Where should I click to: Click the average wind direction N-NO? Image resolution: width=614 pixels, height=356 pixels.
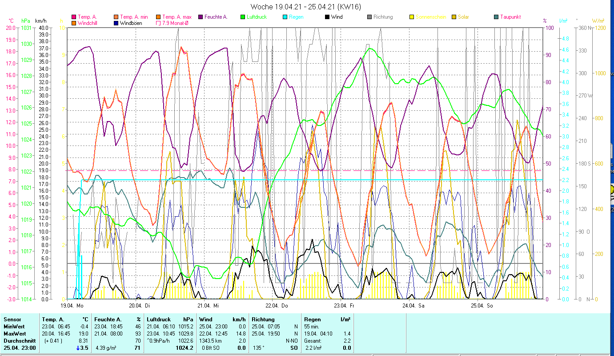292,341
